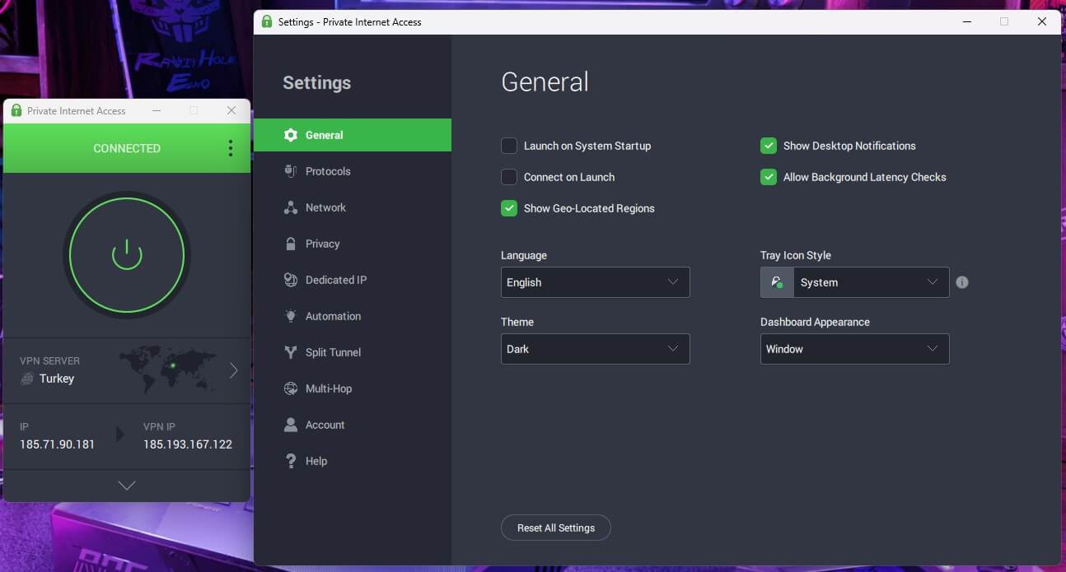Switch to the Network settings page
Screen dimensions: 1066x572
pyautogui.click(x=353, y=207)
